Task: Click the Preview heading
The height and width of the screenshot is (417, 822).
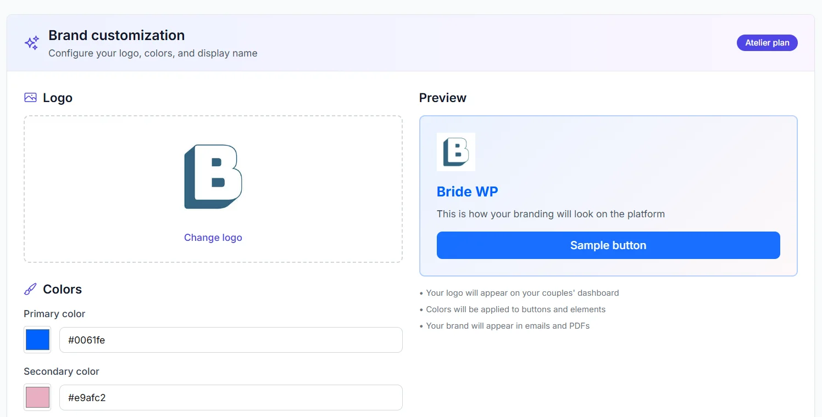Action: coord(443,98)
